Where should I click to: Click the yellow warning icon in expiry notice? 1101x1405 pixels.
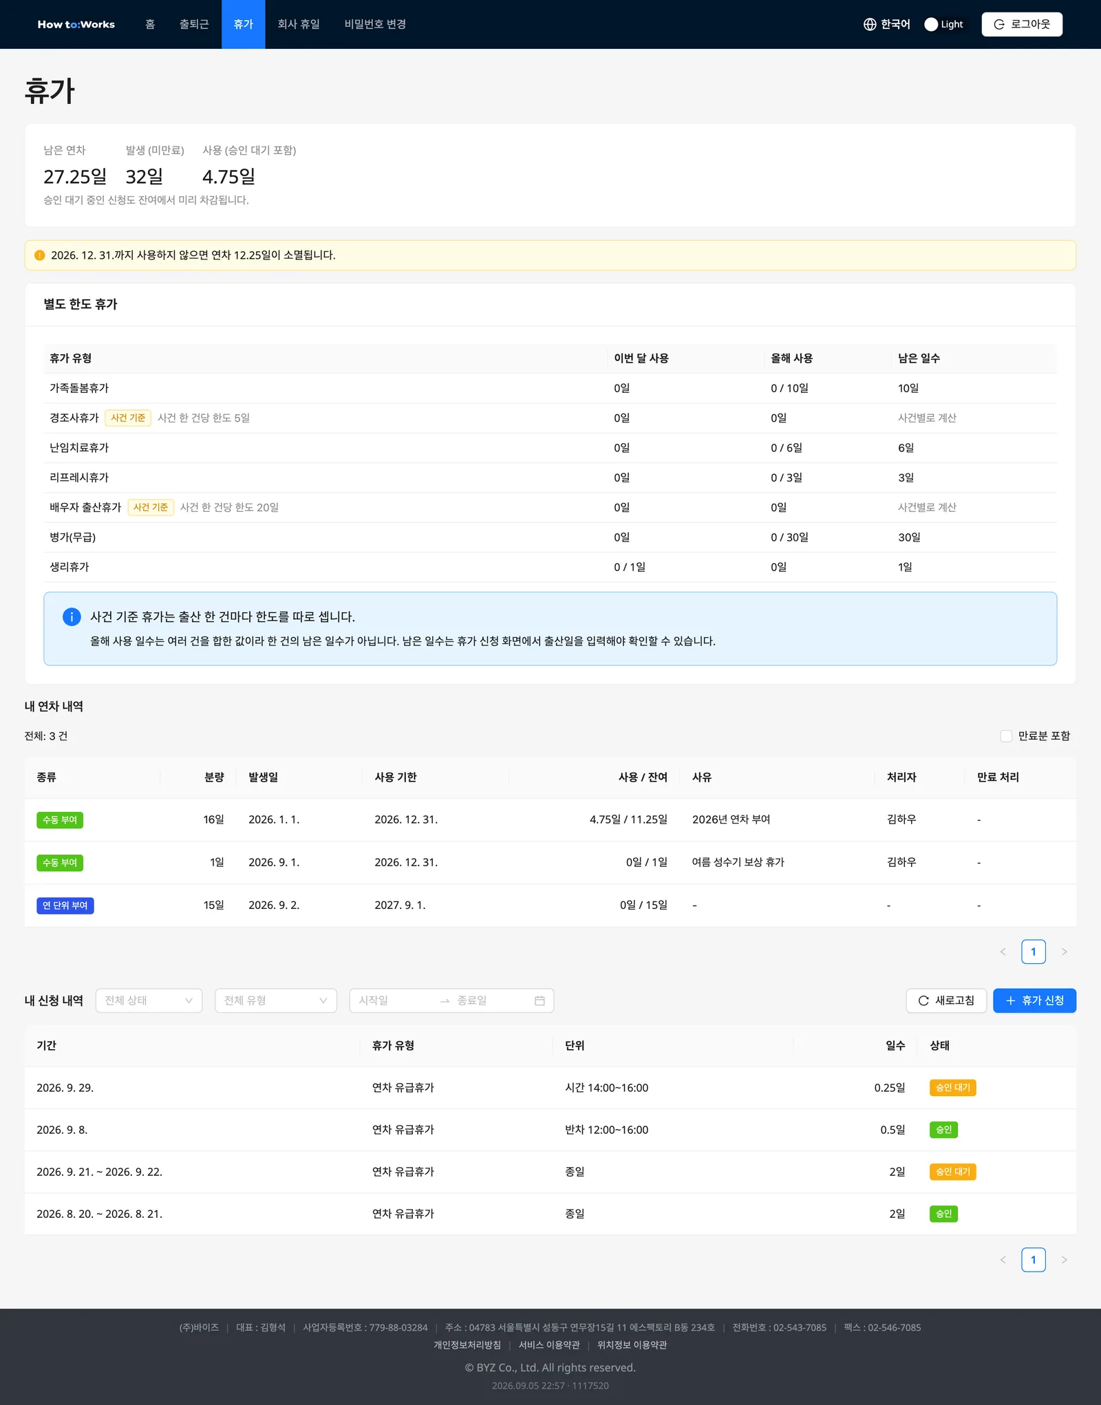40,255
